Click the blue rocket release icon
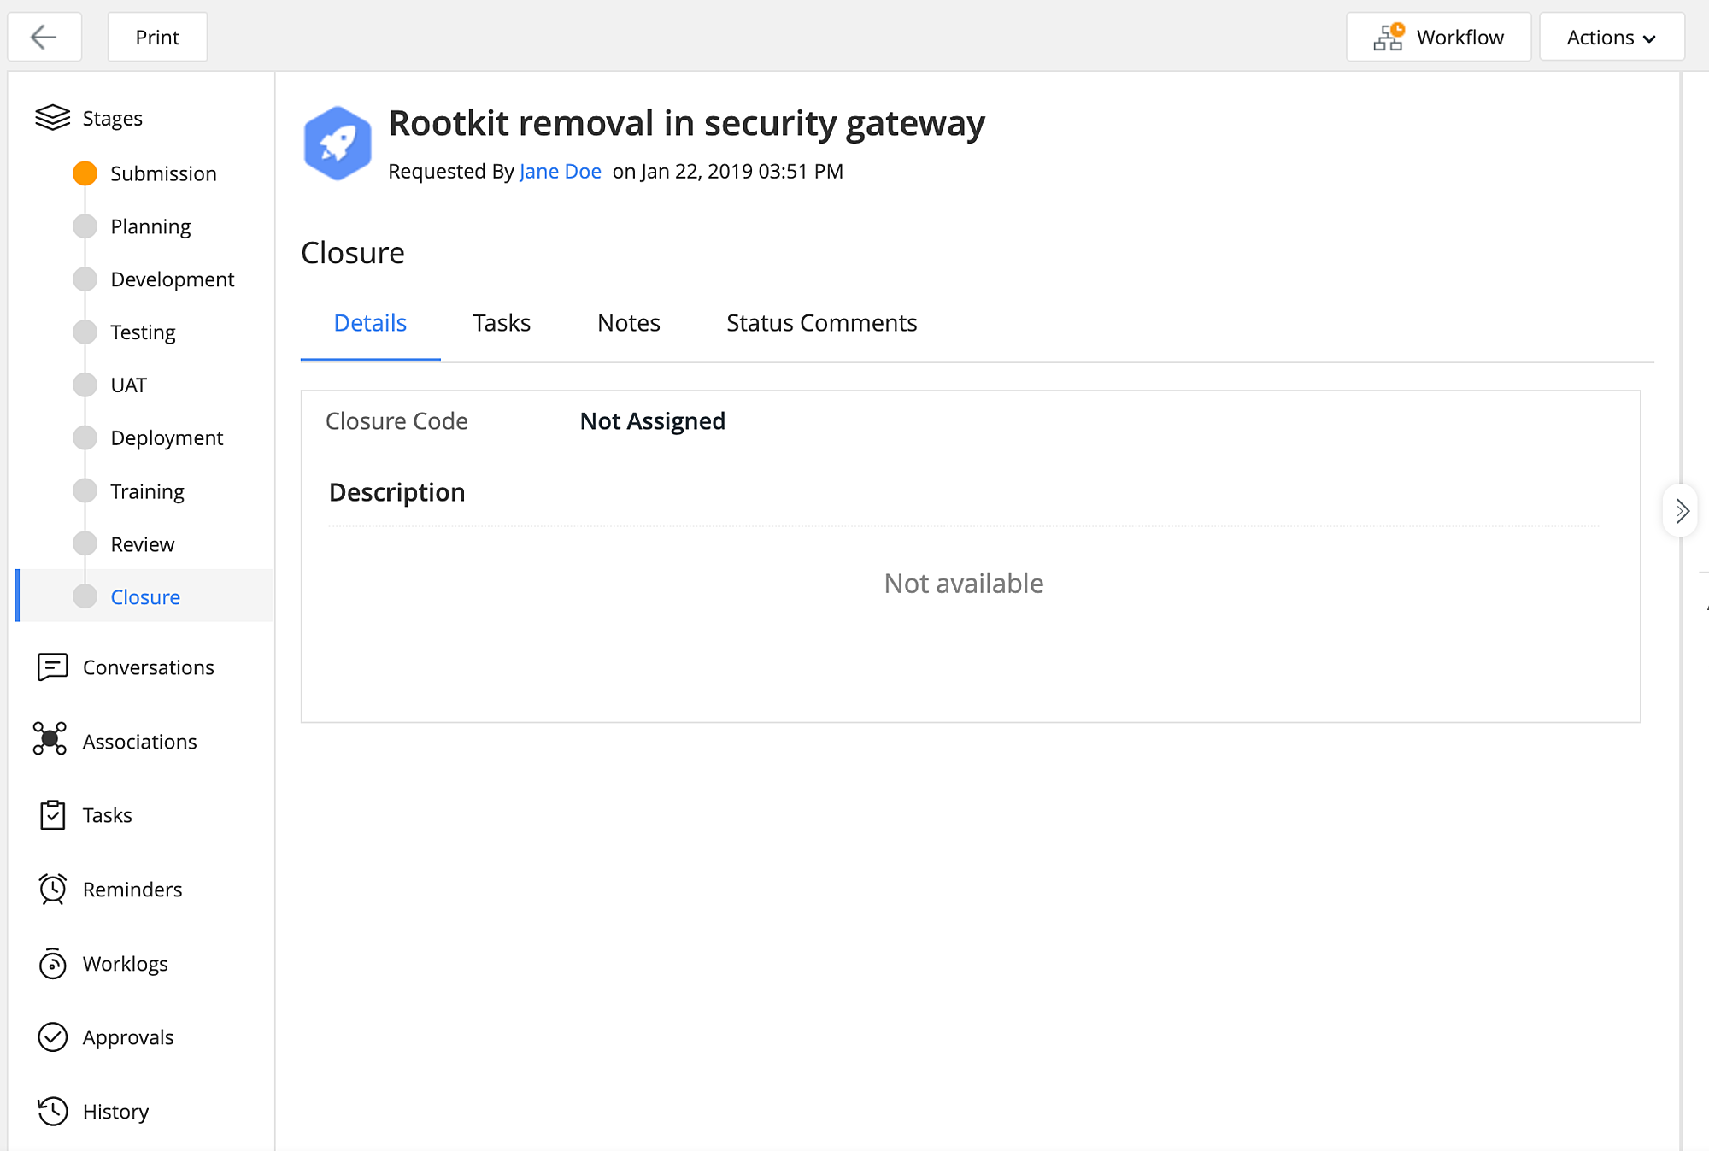1709x1151 pixels. tap(338, 144)
